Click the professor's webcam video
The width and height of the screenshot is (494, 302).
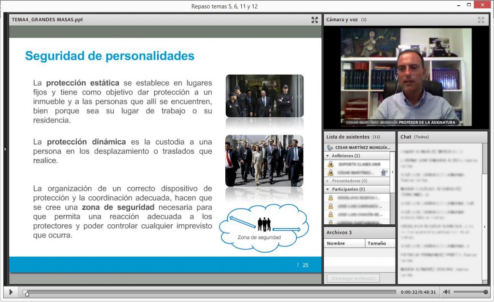click(406, 77)
